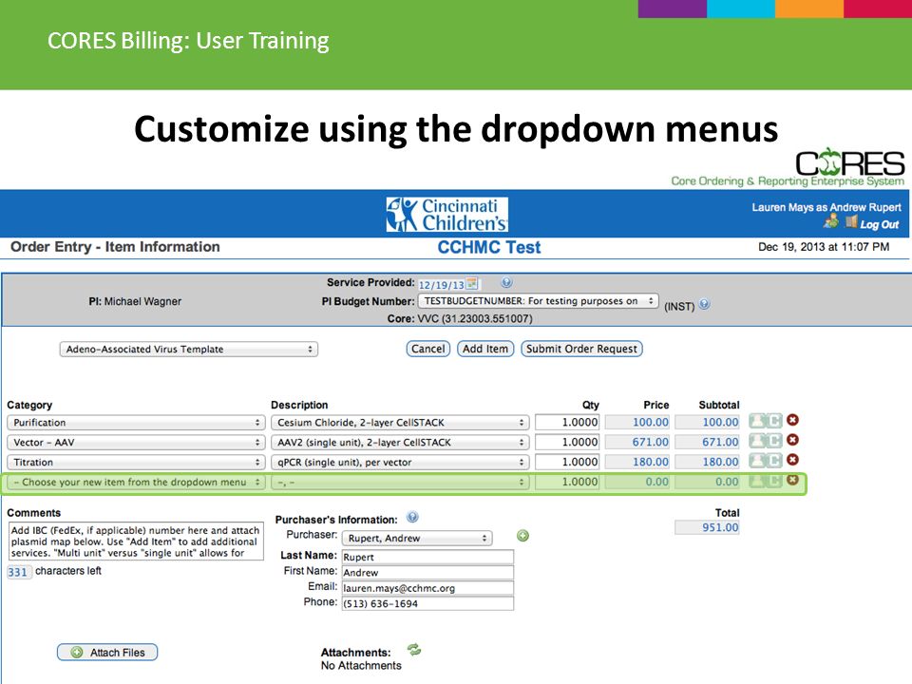Click Qty field on Purification row
Viewport: 912px width, 684px height.
[567, 422]
